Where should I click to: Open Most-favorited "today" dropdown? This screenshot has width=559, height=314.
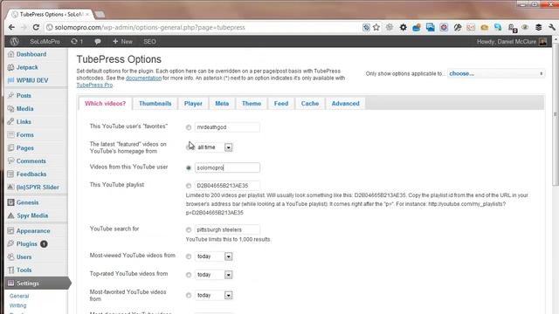tap(214, 295)
